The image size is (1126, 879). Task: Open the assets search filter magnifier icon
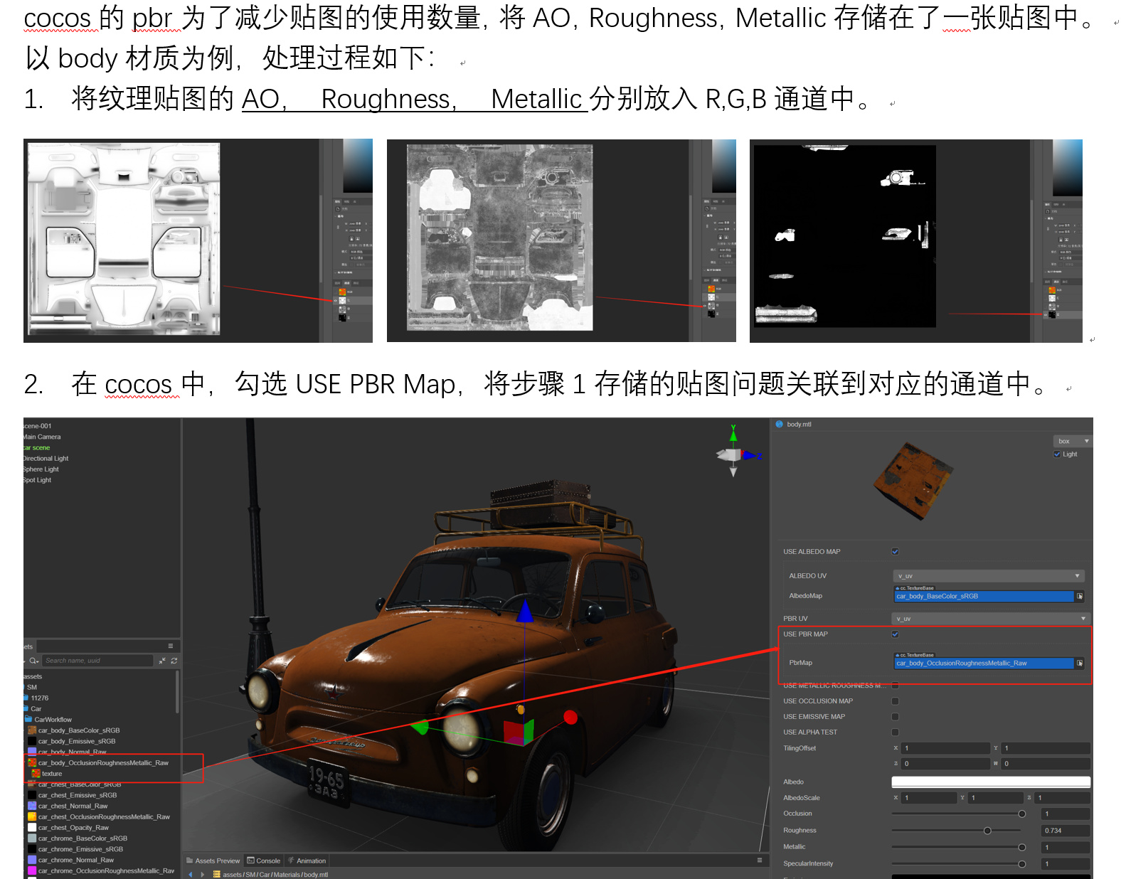(x=33, y=661)
